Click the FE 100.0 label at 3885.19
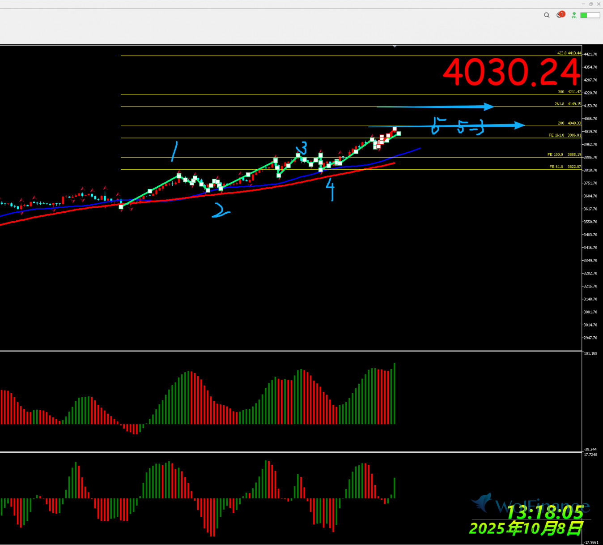Screen dimensions: 603x545 [x=564, y=154]
